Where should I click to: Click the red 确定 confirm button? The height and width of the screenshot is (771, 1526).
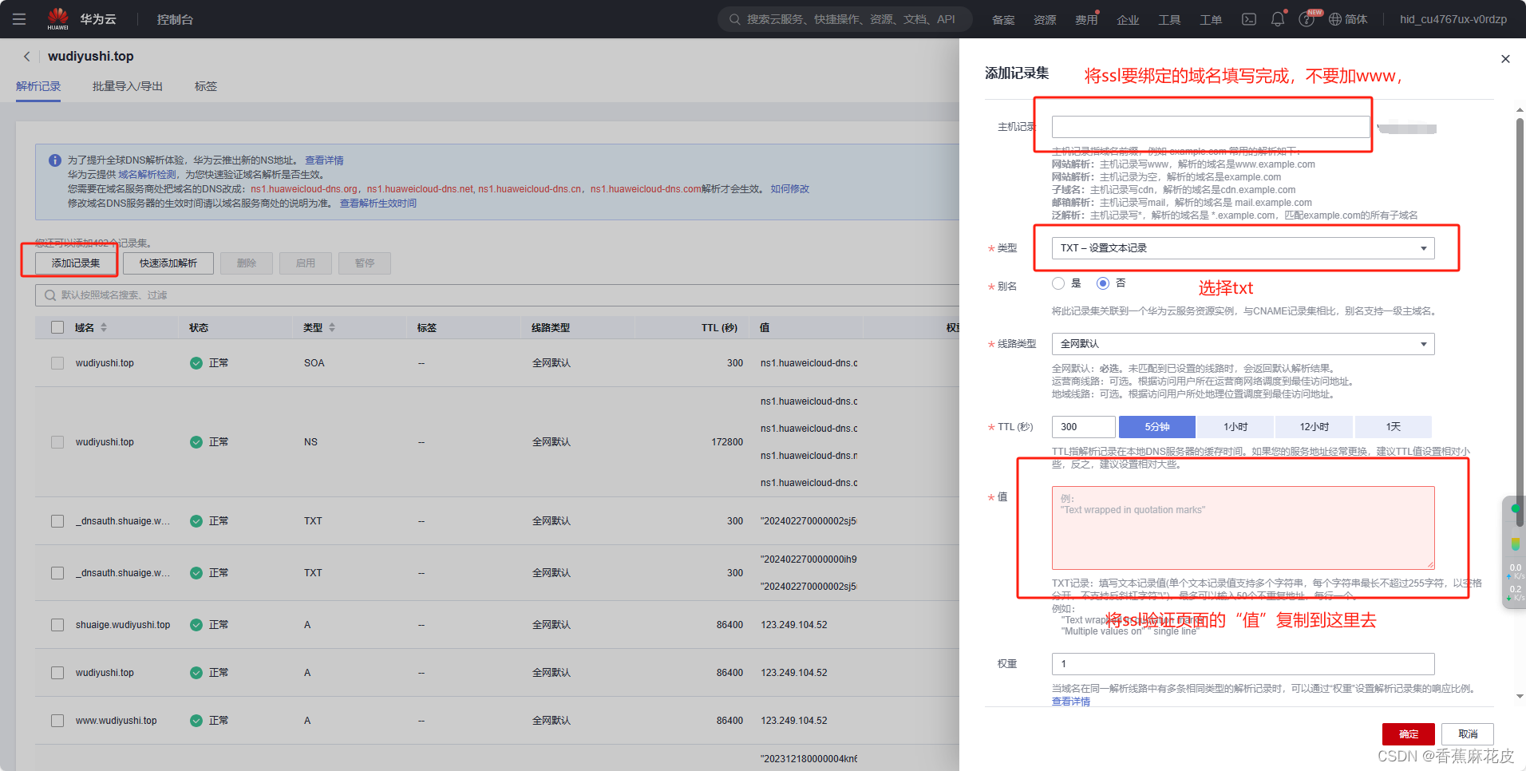pyautogui.click(x=1408, y=734)
